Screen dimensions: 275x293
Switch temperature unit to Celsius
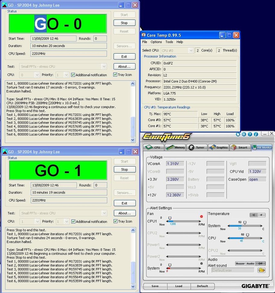254,215
